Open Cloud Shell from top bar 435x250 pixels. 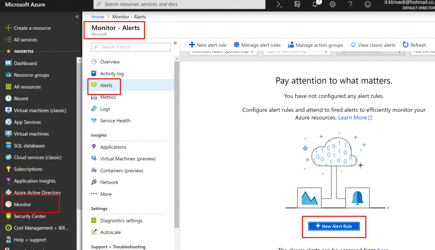tap(280, 4)
